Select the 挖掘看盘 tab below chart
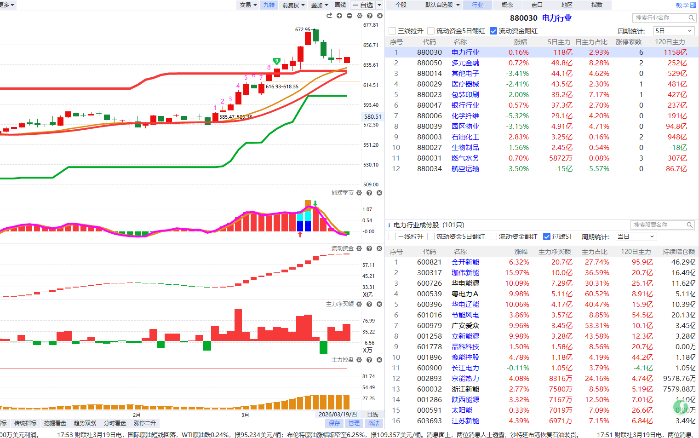The image size is (699, 438). [55, 423]
